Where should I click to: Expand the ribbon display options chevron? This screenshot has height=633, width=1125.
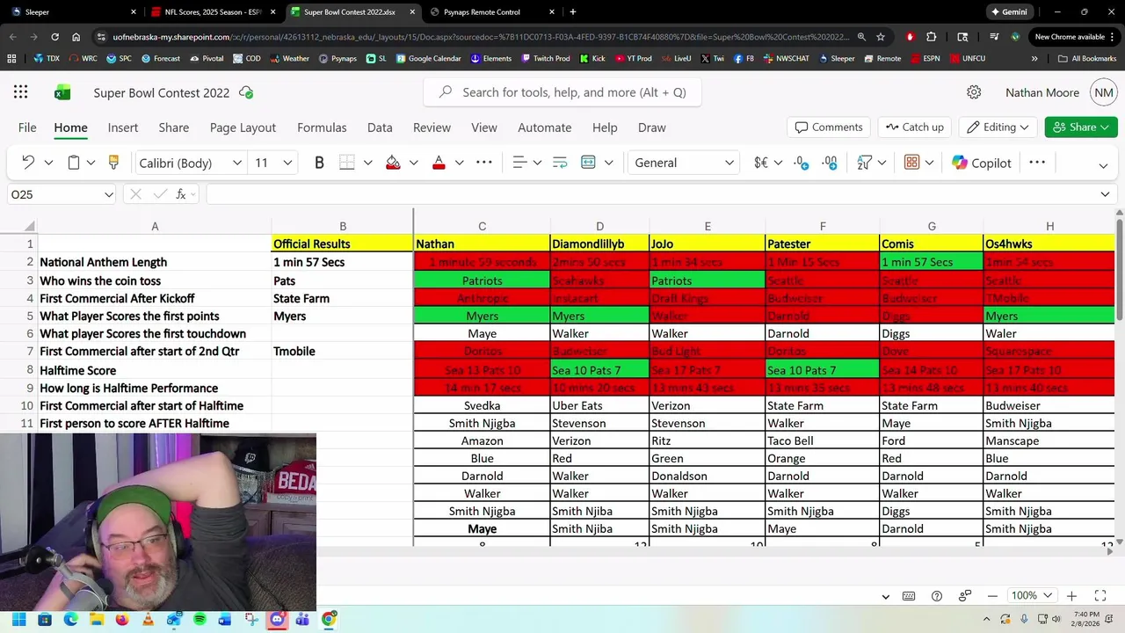1103,165
